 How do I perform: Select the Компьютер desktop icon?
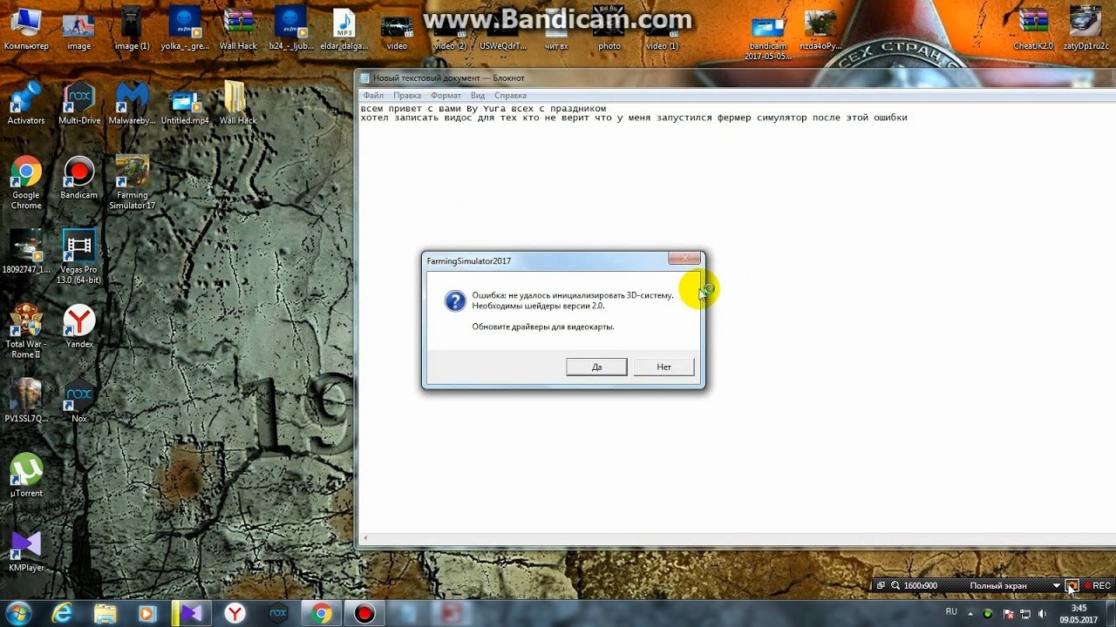pos(26,29)
